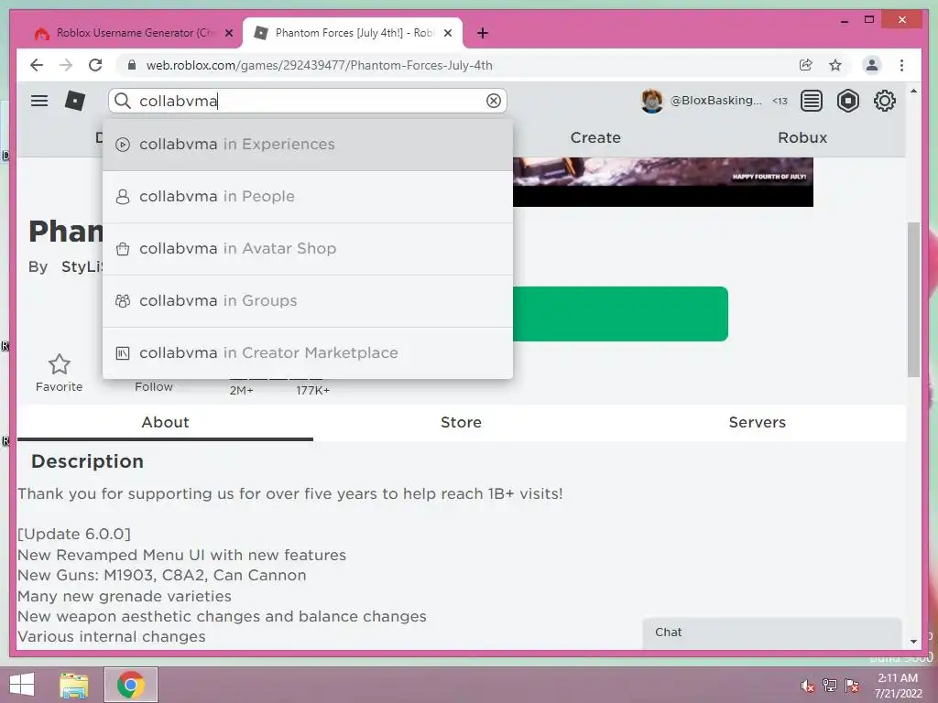This screenshot has height=703, width=938.
Task: Open the Windows Start menu
Action: [x=22, y=685]
